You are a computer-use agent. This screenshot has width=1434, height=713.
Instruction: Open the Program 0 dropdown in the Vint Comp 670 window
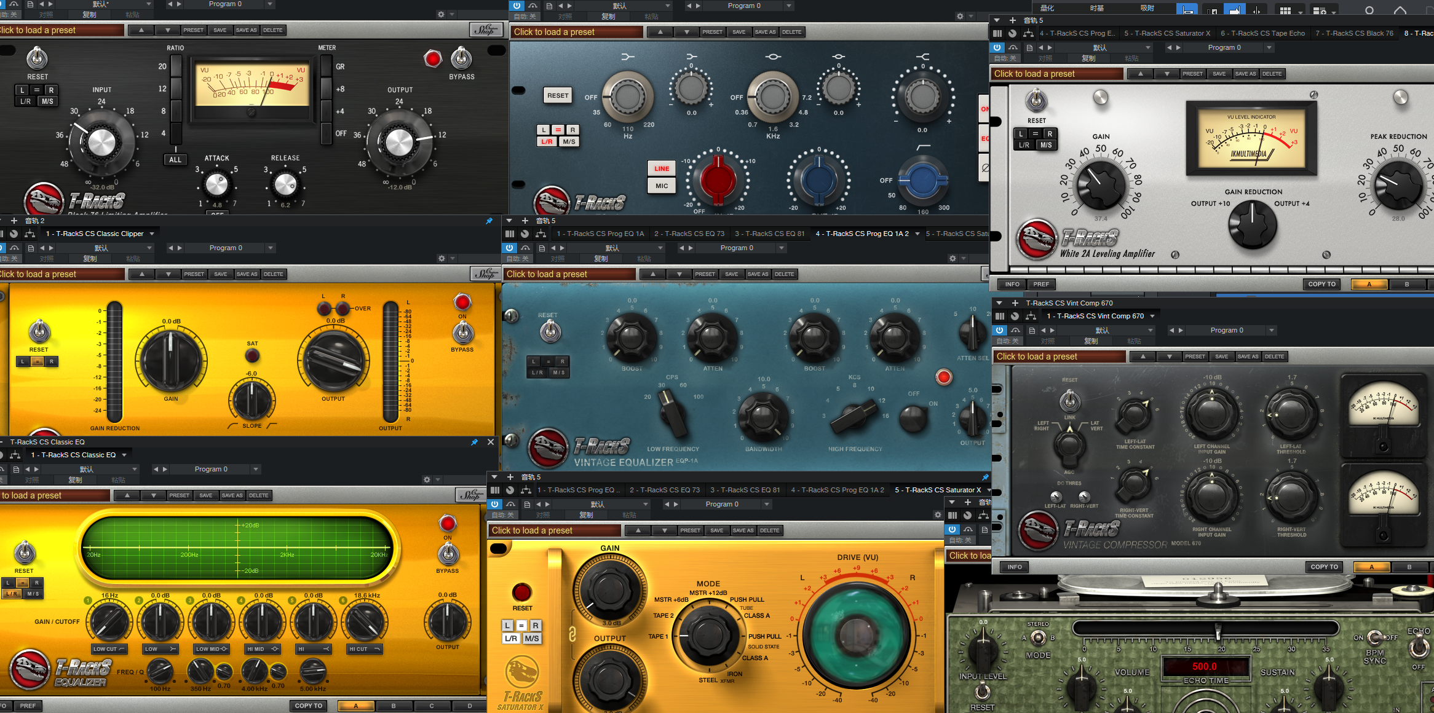(1272, 330)
